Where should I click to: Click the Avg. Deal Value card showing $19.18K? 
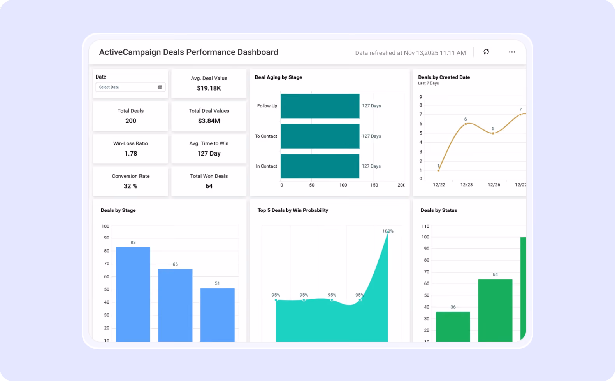point(209,84)
